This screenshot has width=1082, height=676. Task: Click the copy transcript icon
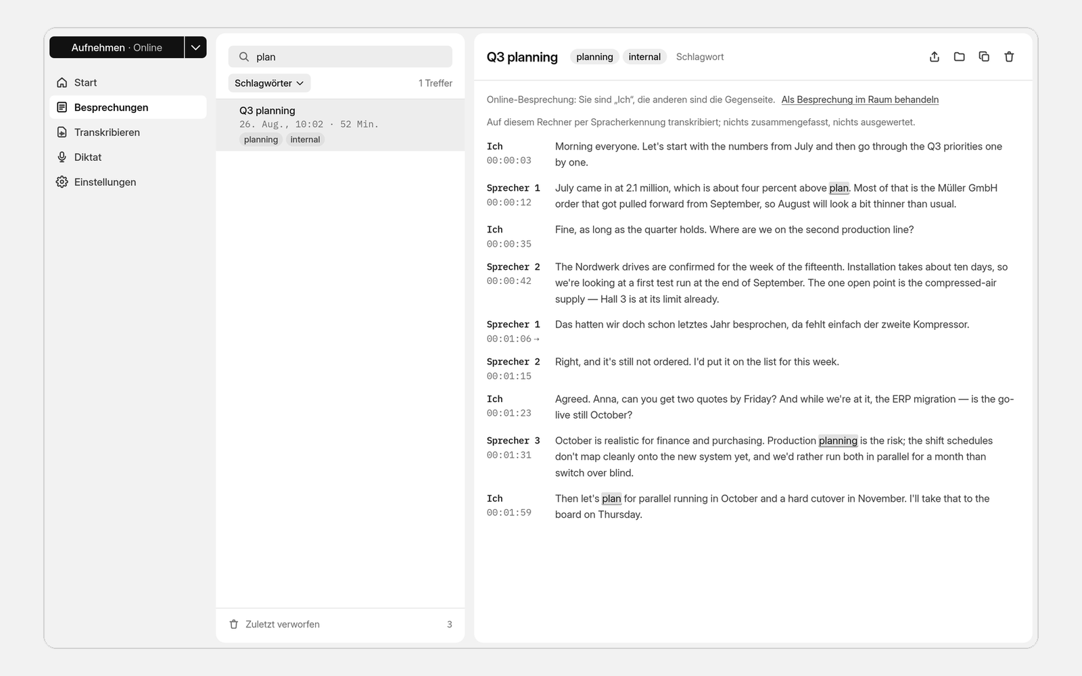pos(984,57)
